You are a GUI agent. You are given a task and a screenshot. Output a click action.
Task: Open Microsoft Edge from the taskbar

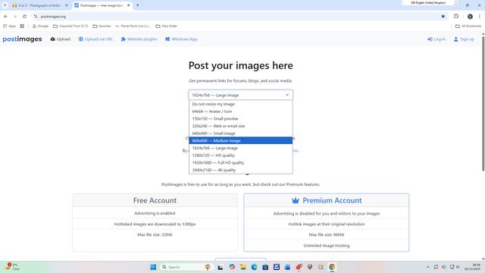[x=255, y=267]
